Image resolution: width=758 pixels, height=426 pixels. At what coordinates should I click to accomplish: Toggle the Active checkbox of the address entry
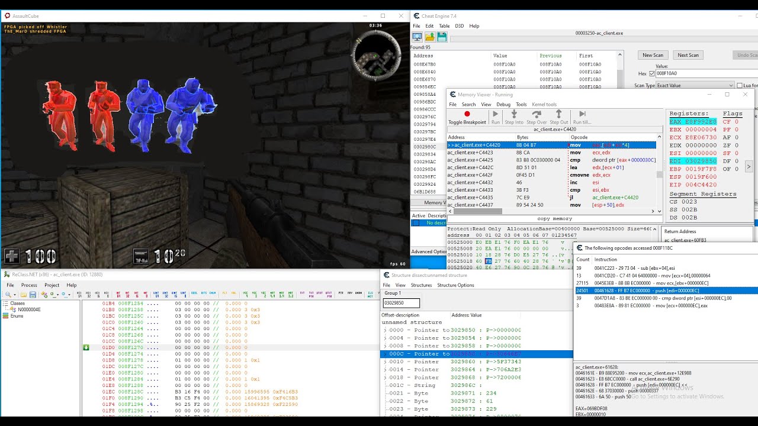[x=415, y=223]
